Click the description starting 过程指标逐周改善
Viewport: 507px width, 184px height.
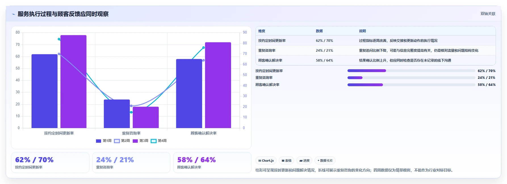[x=398, y=41]
